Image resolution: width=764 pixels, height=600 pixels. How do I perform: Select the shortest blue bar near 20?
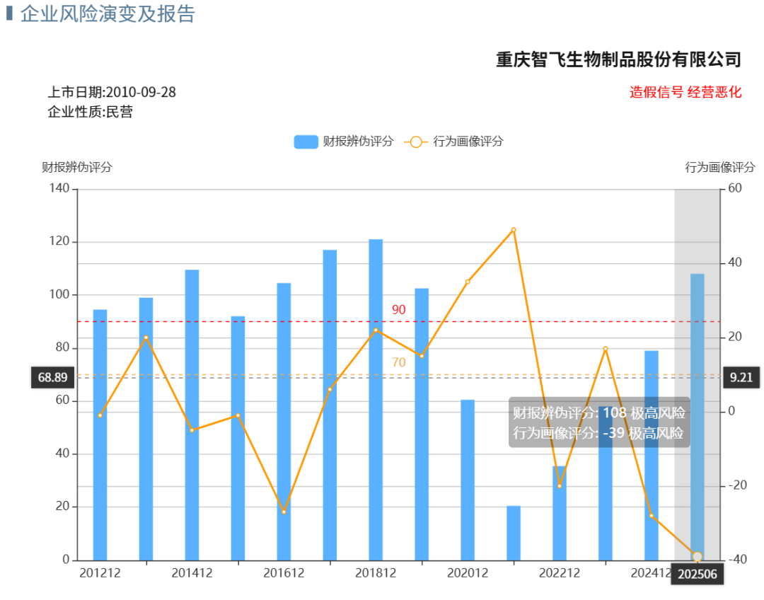[514, 533]
